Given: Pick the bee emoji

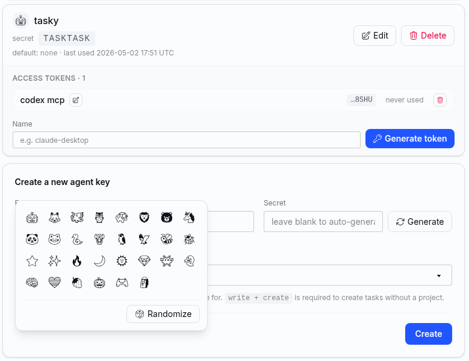Looking at the screenshot, I should (167, 239).
